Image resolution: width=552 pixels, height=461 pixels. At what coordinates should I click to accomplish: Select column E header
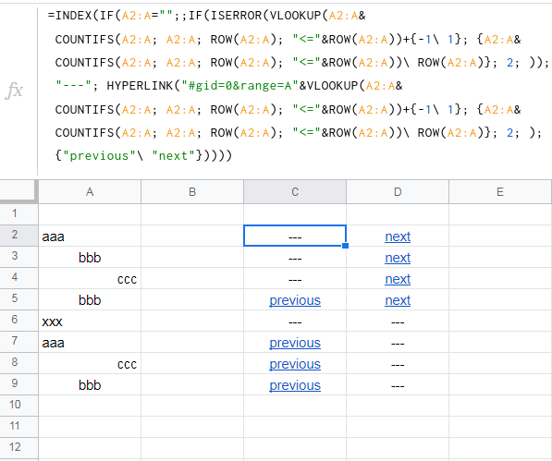500,192
